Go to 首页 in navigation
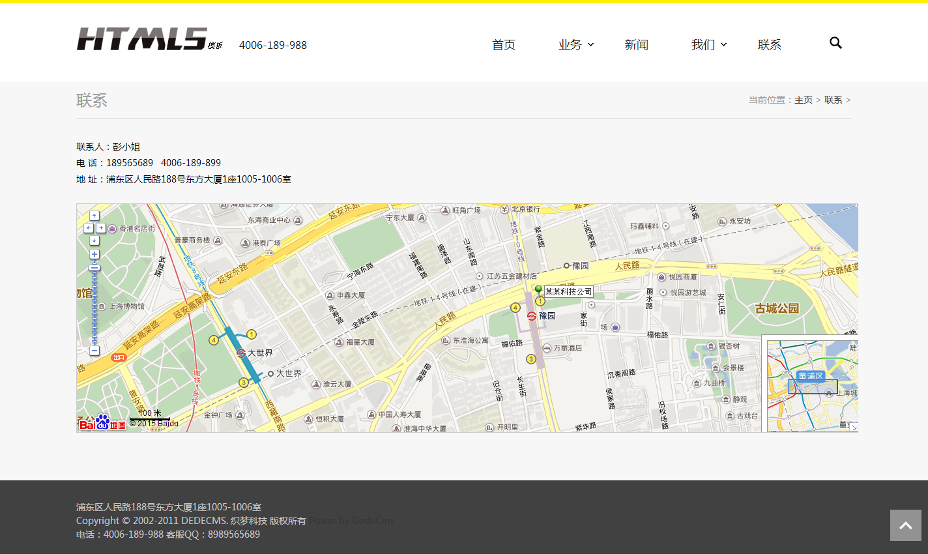 503,44
